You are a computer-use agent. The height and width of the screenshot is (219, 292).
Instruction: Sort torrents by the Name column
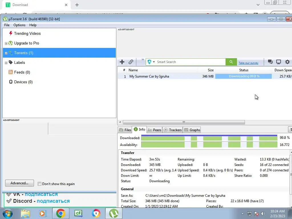[163, 70]
